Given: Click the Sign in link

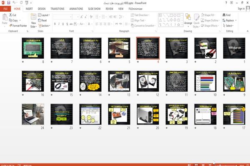Looking at the screenshot, I should 241,9.
